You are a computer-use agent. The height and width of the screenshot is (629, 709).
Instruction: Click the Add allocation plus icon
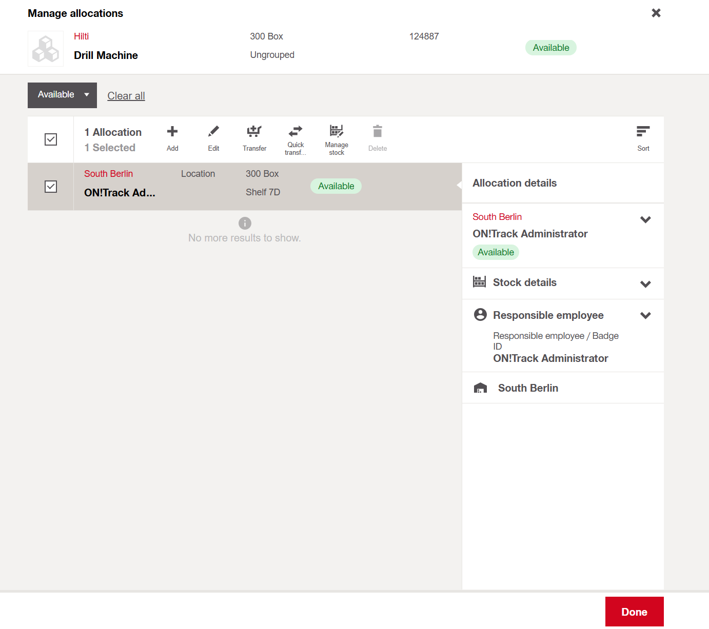pos(172,132)
